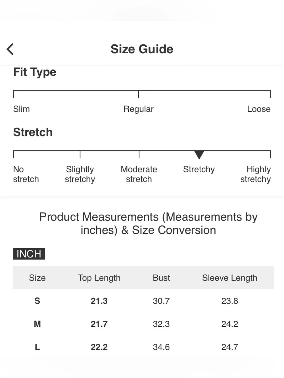Screen dimensions: 284x378
Task: Tap the Loose fit label
Action: (259, 109)
